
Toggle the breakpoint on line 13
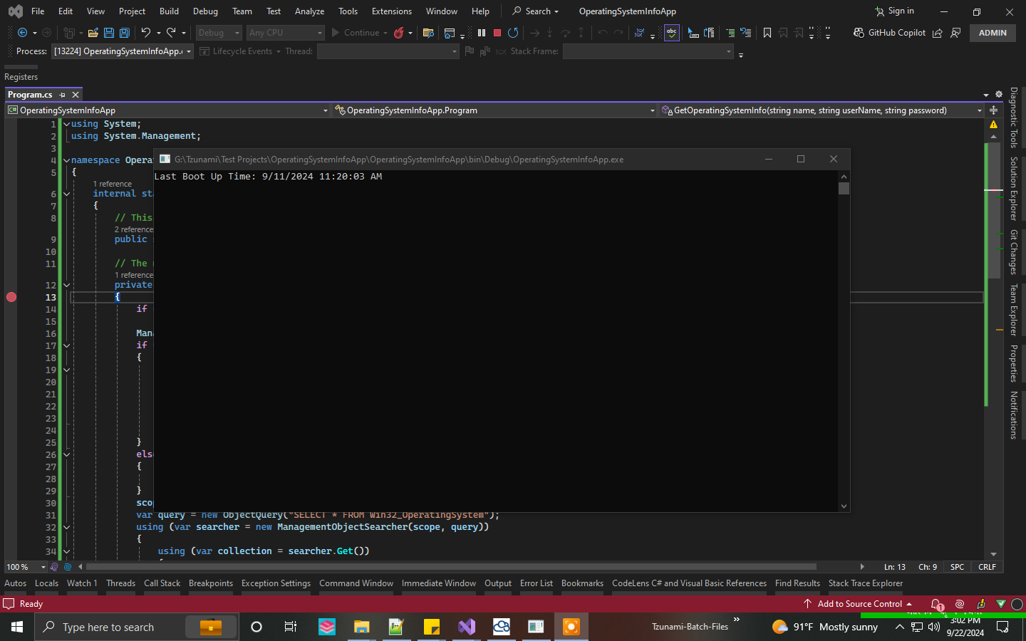(x=11, y=297)
